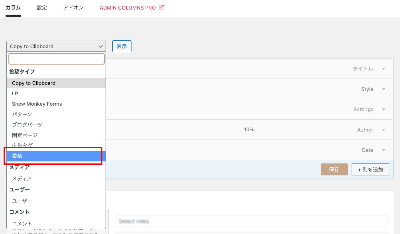Click the external link icon beside Admin Columns Pro
The height and width of the screenshot is (234, 400).
(161, 7)
